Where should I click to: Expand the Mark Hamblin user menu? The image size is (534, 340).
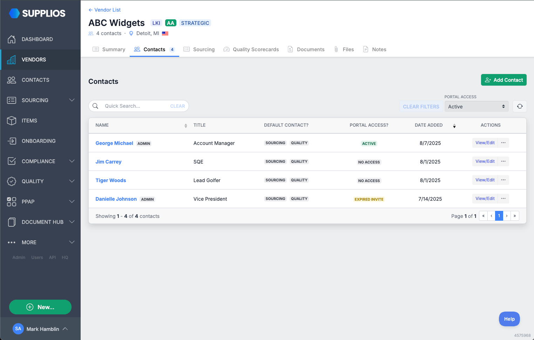(x=65, y=329)
